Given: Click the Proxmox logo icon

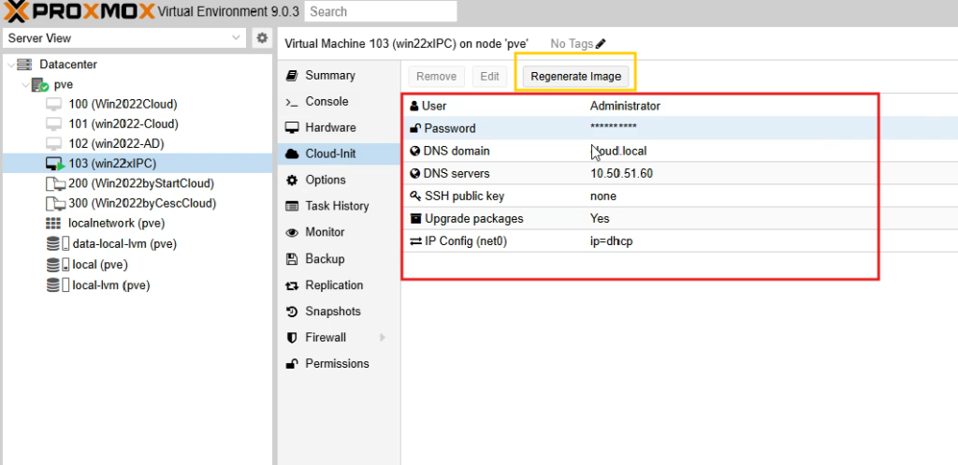Looking at the screenshot, I should tap(16, 11).
